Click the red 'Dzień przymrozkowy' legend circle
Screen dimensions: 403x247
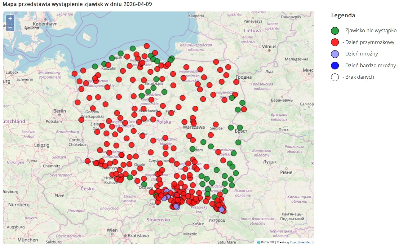335,42
